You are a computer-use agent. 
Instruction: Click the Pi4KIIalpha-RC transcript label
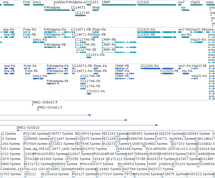(x=55, y=35)
